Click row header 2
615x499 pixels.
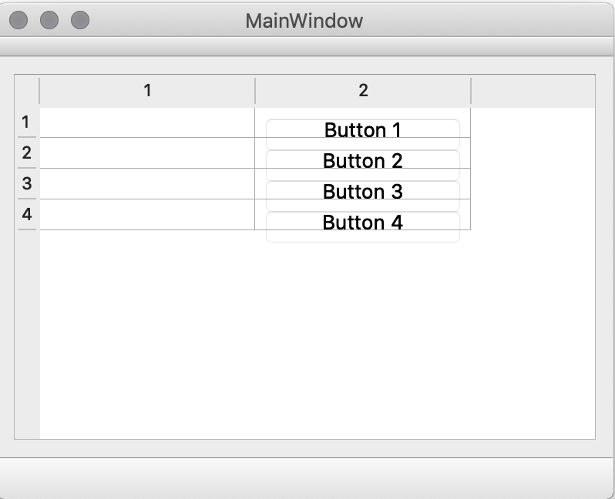coord(27,153)
